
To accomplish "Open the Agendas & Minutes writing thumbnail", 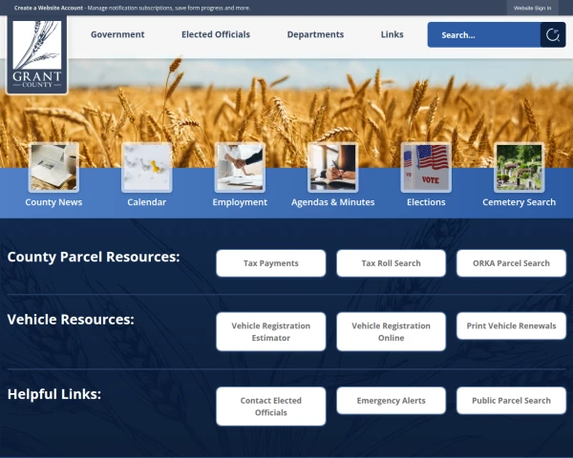I will pyautogui.click(x=333, y=167).
